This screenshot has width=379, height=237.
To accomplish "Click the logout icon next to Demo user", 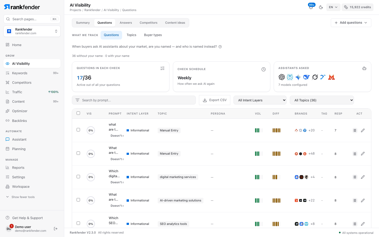I will [x=56, y=229].
